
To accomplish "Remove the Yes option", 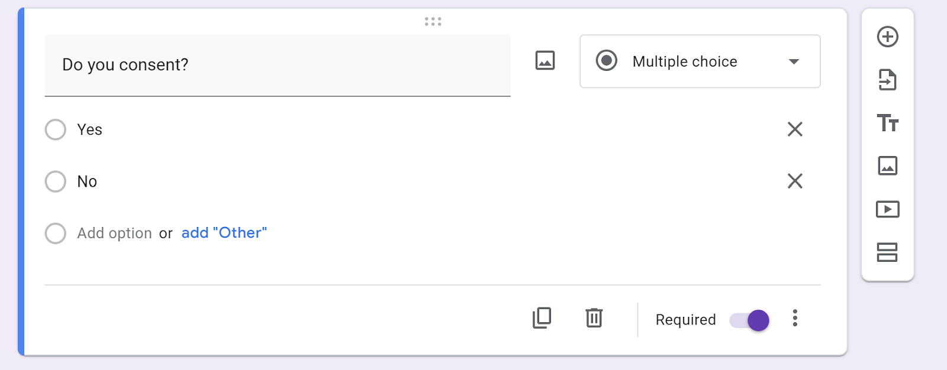I will pos(795,129).
